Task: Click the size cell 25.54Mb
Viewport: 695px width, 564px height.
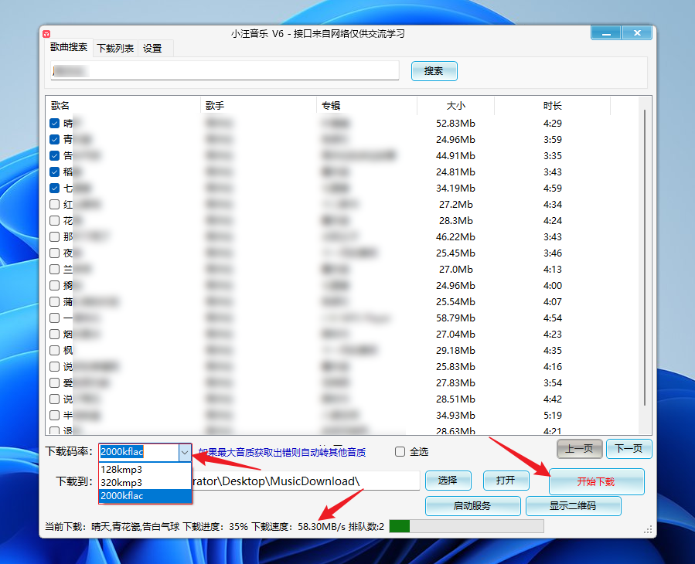Action: (x=455, y=302)
